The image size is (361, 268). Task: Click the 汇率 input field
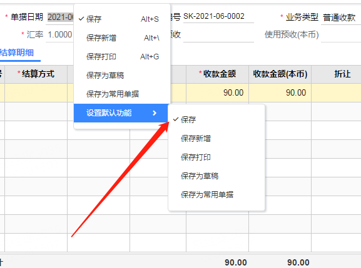59,35
